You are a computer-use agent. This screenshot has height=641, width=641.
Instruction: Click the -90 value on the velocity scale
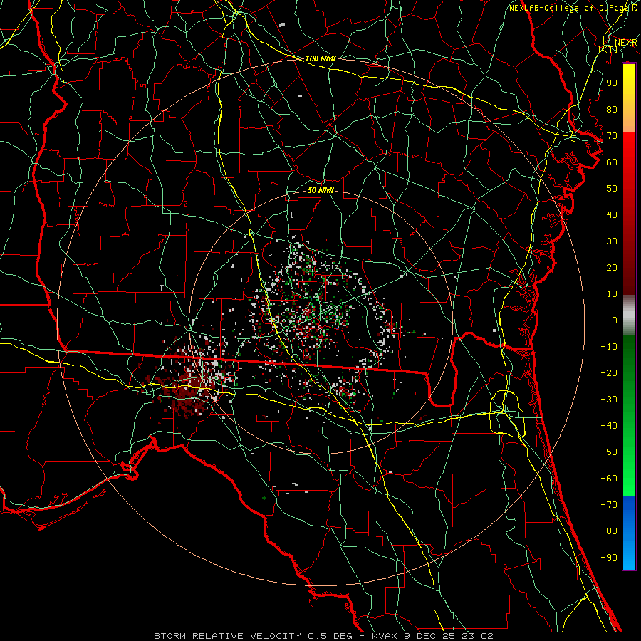(609, 558)
